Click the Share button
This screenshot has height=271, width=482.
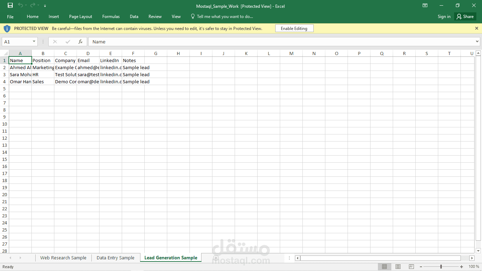(x=465, y=17)
